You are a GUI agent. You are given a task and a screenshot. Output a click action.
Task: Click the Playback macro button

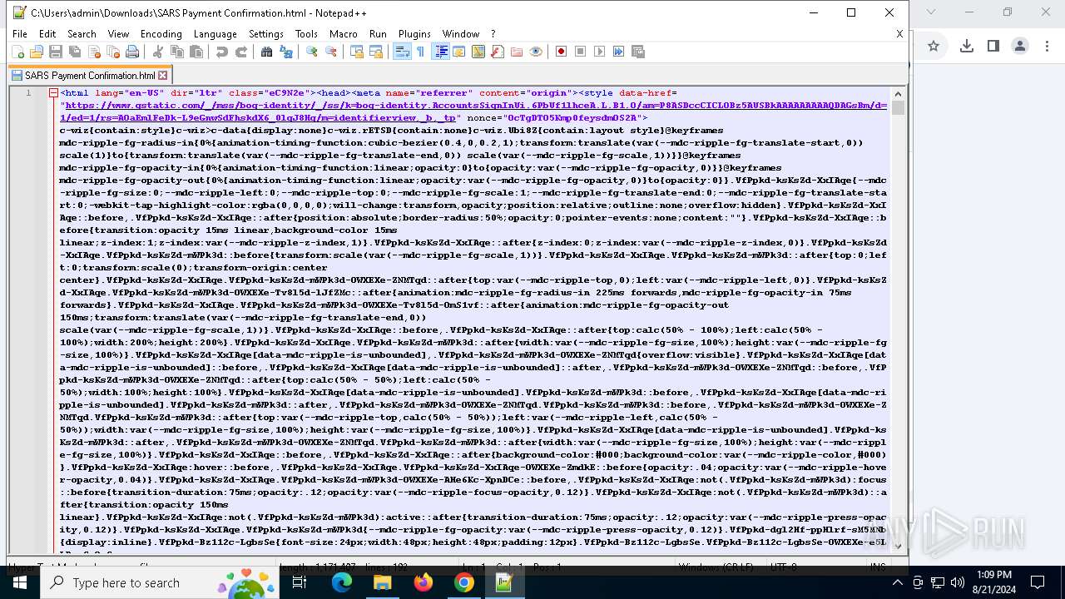[599, 52]
